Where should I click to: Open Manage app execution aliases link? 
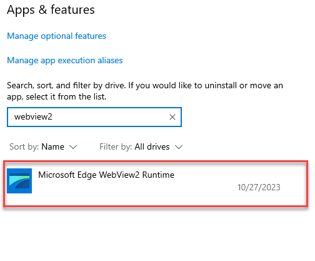tap(65, 61)
